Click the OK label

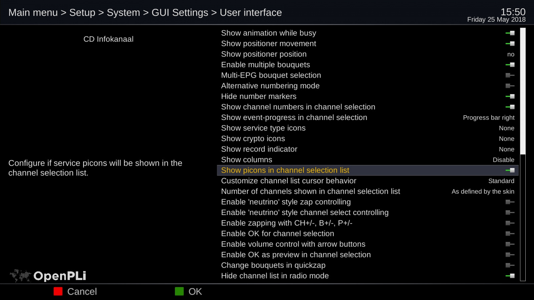point(195,292)
